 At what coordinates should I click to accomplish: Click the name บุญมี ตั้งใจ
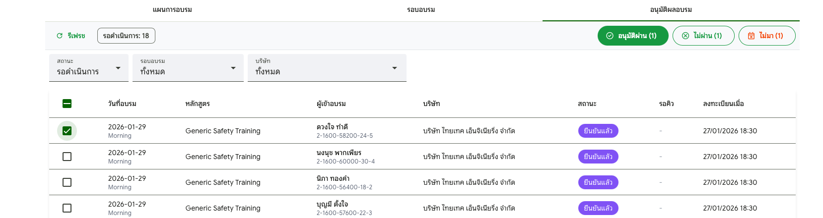pyautogui.click(x=333, y=204)
